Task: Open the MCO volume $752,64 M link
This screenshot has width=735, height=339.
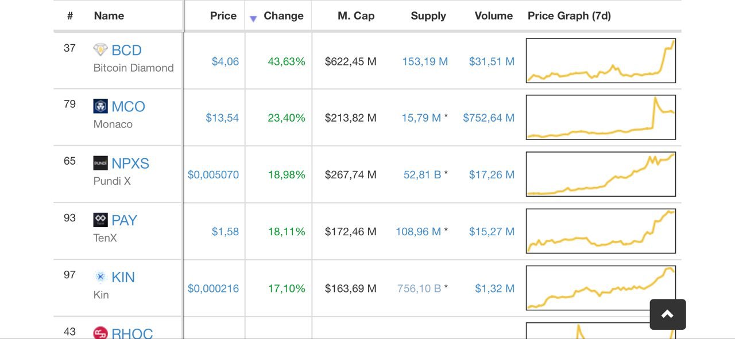Action: pos(489,118)
